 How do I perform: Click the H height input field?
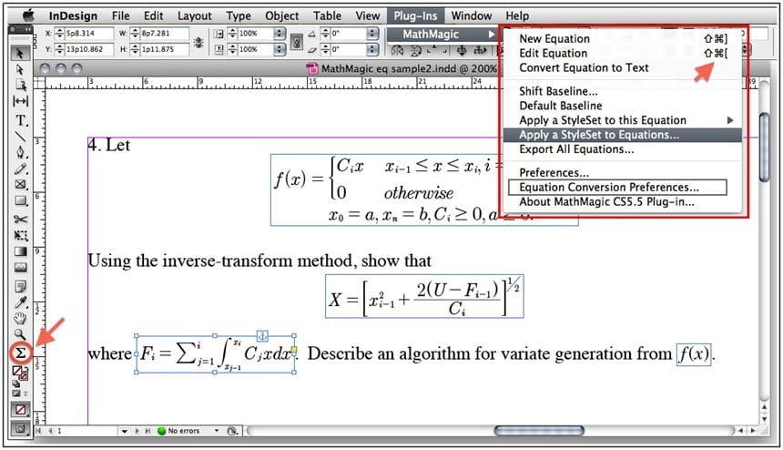click(x=164, y=49)
